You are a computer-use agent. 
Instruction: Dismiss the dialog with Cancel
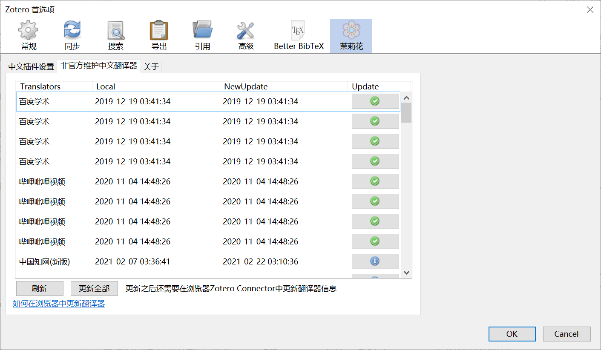click(566, 334)
